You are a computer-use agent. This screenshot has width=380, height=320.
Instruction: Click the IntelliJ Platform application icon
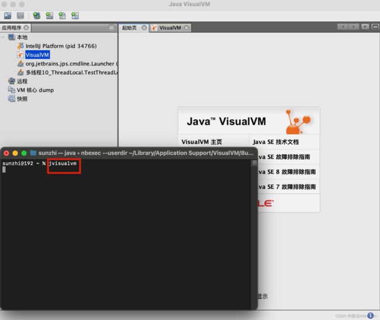[x=20, y=46]
